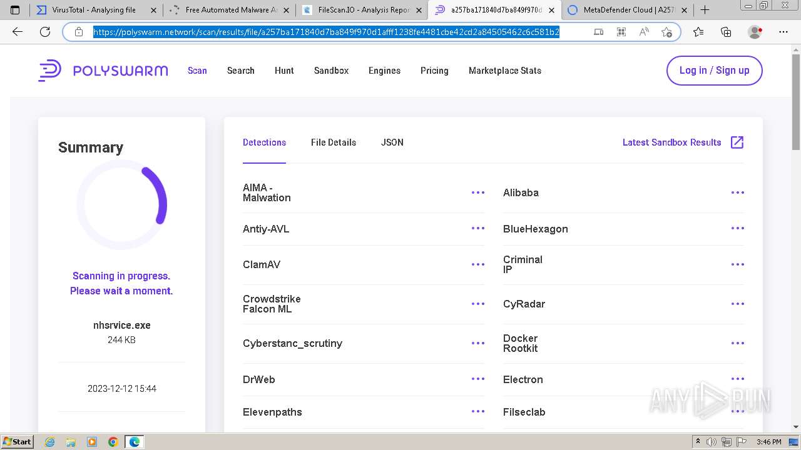The width and height of the screenshot is (801, 450).
Task: Switch to the File Details tab
Action: tap(334, 142)
